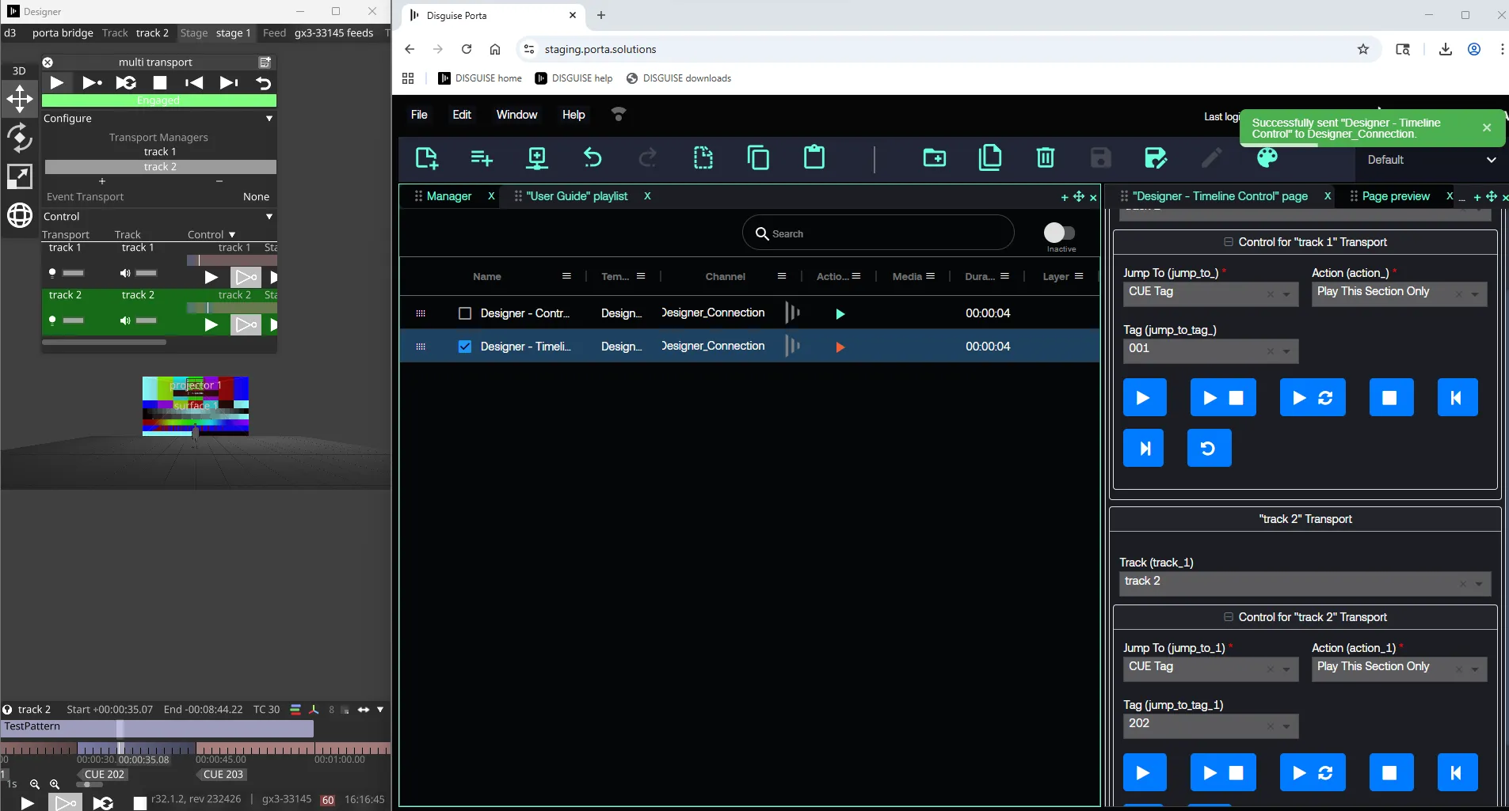Click the paste clipboard icon in toolbar
This screenshot has width=1509, height=811.
point(814,158)
